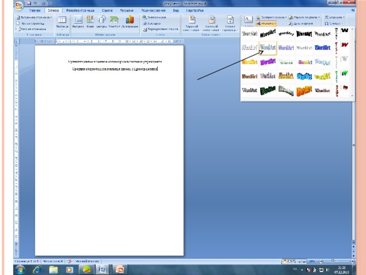The width and height of the screenshot is (366, 275).
Task: Open the Номер страницы dropdown
Action: (x=230, y=23)
